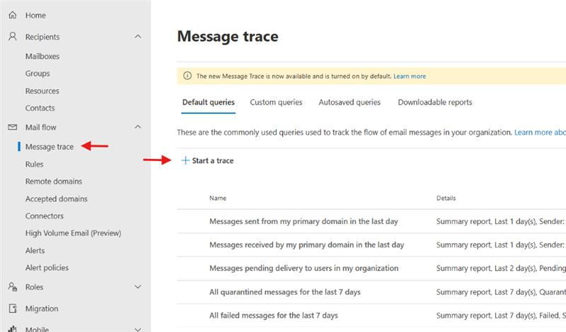
Task: Click the Mail flow envelope icon
Action: point(13,127)
